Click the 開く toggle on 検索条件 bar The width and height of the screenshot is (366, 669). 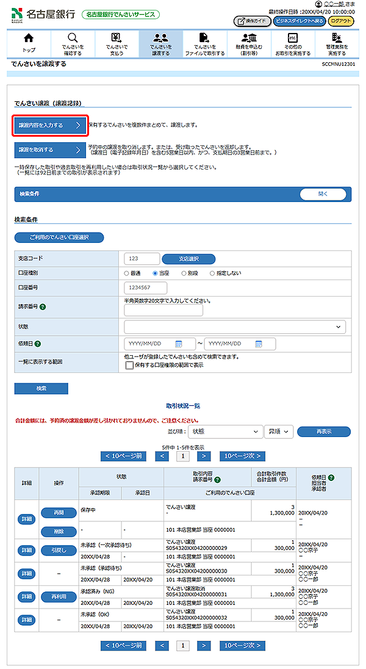pyautogui.click(x=323, y=194)
